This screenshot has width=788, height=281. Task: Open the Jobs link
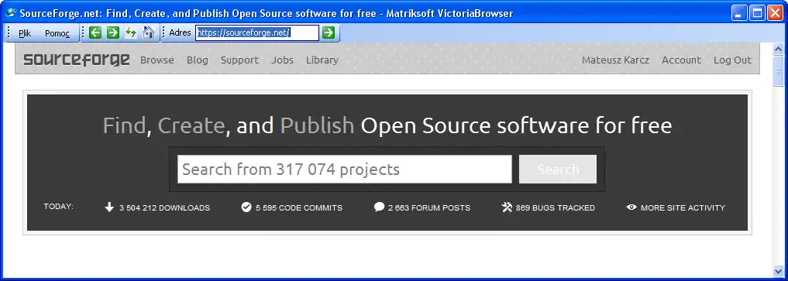pyautogui.click(x=283, y=60)
